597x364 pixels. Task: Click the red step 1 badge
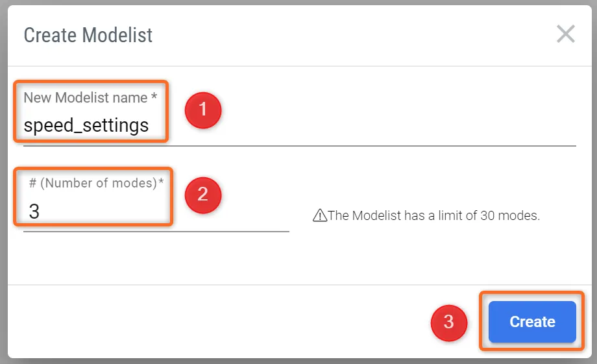point(203,110)
